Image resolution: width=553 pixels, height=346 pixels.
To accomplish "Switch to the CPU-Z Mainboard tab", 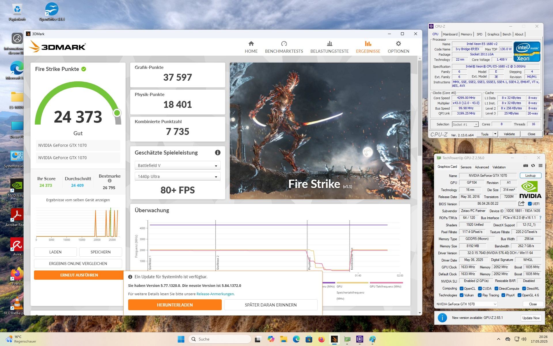I will (450, 34).
